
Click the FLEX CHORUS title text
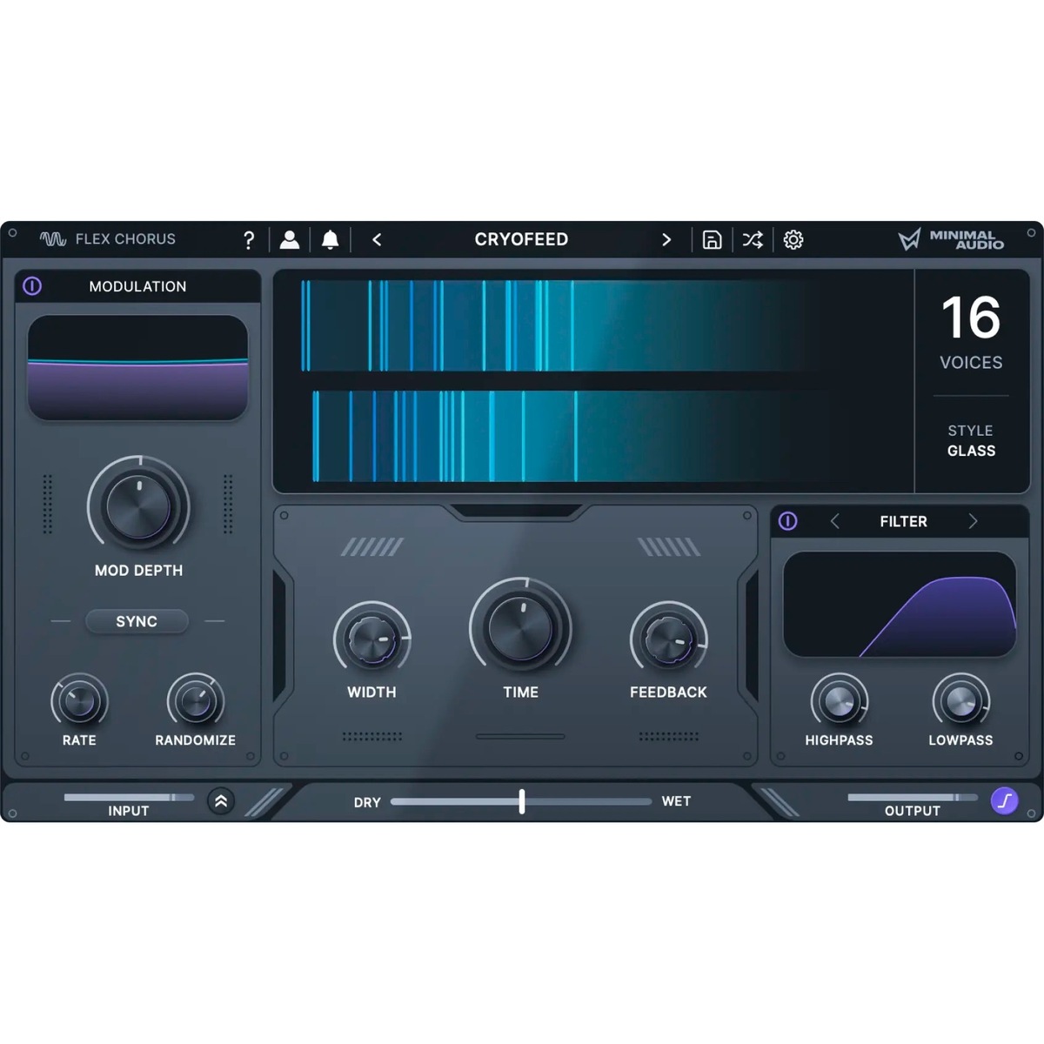[x=125, y=239]
